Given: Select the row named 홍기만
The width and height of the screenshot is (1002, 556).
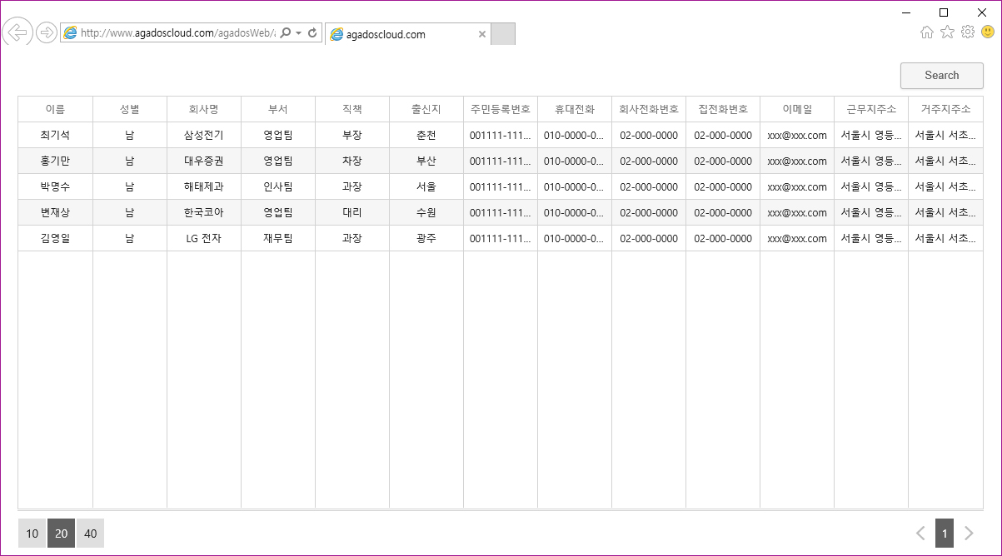Looking at the screenshot, I should pyautogui.click(x=500, y=161).
